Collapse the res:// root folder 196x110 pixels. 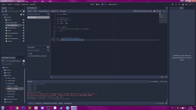[2, 67]
